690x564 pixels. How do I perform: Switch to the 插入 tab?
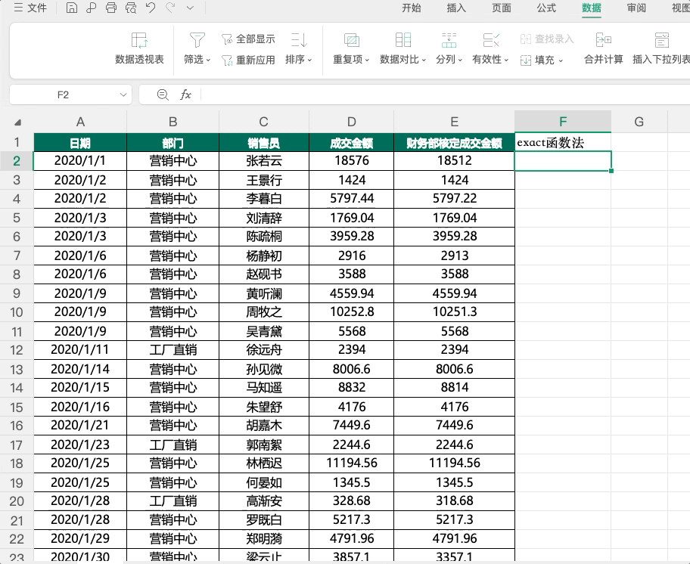tap(456, 8)
